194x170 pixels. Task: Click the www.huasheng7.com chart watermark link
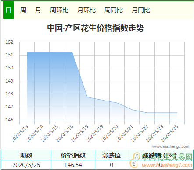[x=171, y=146]
